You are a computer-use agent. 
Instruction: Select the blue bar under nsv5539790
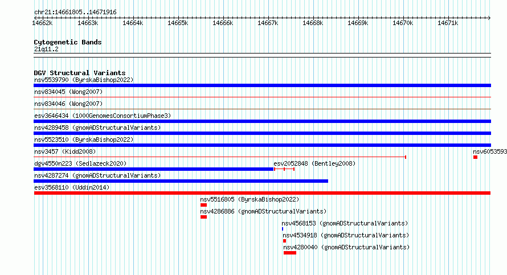tap(262, 85)
